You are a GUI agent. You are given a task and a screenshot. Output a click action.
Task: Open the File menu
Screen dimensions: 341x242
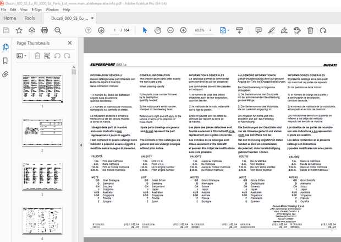3,9
